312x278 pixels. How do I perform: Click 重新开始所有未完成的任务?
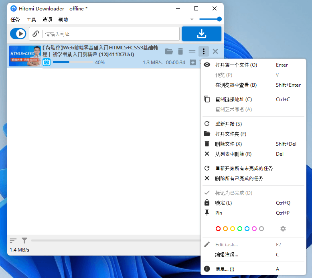click(x=244, y=168)
